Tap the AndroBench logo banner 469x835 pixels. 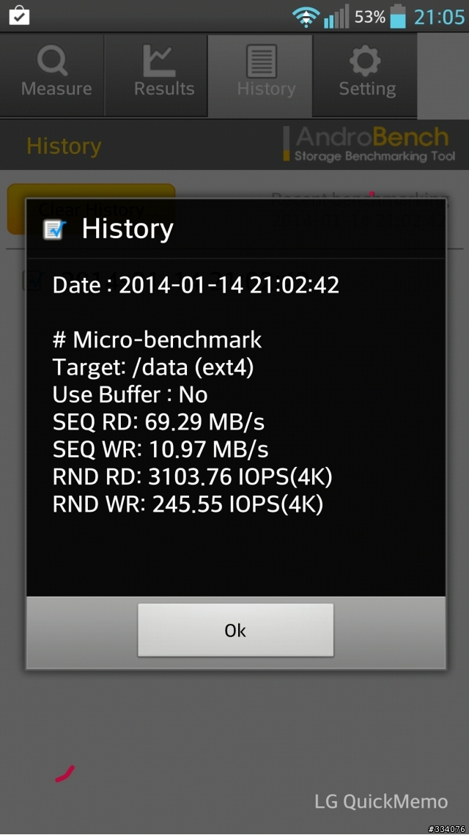(369, 144)
